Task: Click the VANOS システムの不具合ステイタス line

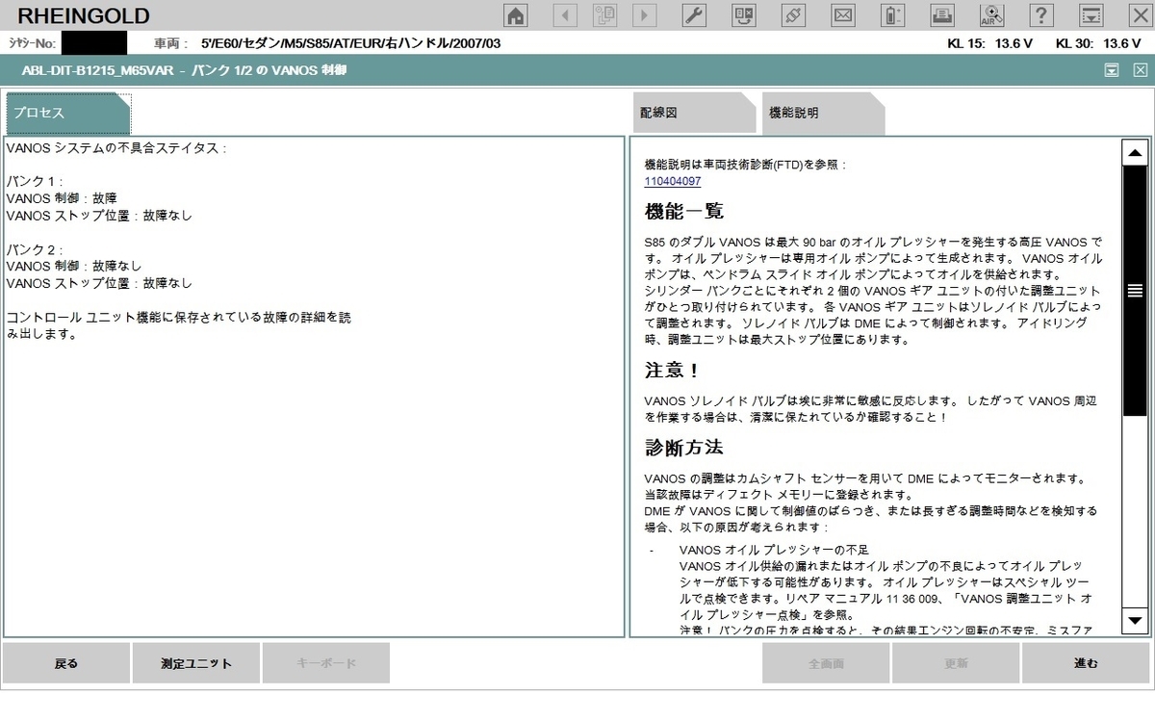Action: [x=115, y=148]
